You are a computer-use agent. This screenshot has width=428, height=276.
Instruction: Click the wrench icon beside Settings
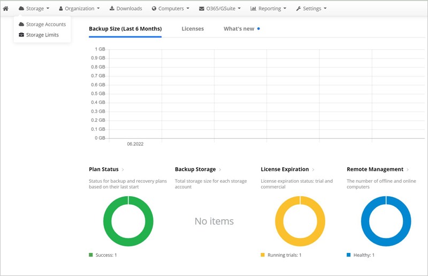pos(299,9)
